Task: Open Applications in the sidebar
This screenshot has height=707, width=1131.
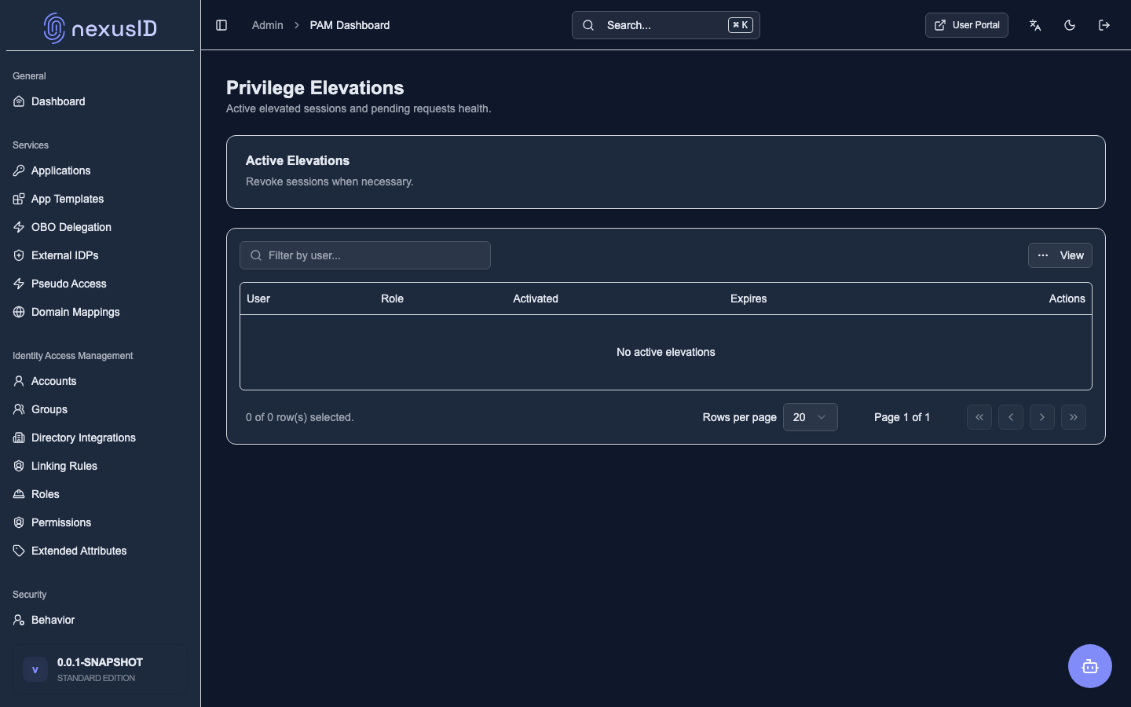Action: point(100,170)
